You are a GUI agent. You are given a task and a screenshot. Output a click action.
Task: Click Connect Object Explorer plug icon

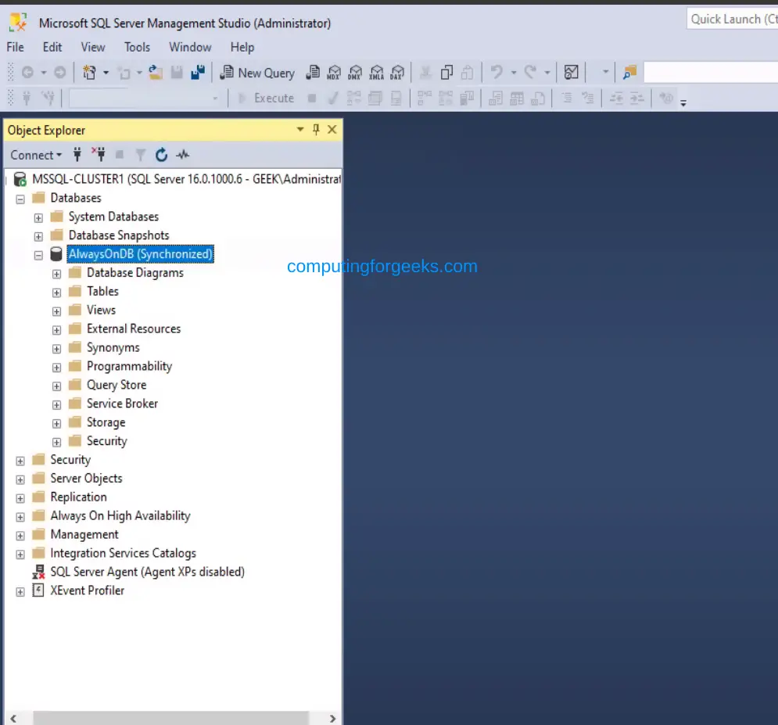coord(77,155)
